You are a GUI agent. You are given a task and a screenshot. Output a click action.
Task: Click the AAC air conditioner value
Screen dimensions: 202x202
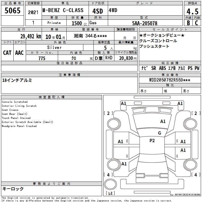coord(19,53)
